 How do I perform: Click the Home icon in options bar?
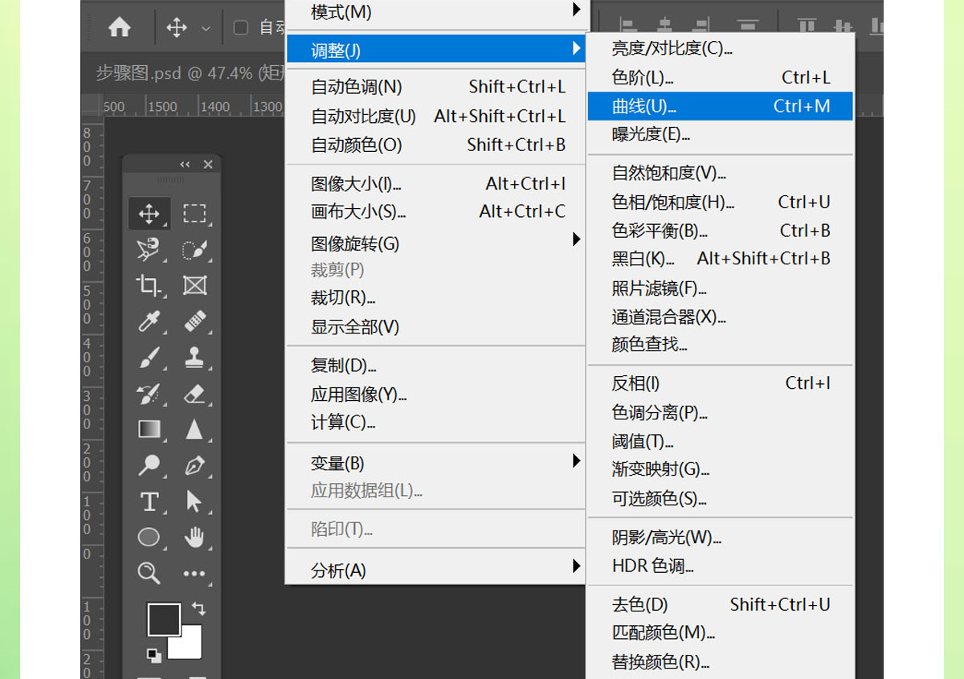tap(120, 27)
